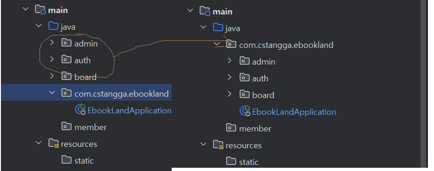Click the blue java source folder icon in left tree

tap(53, 26)
